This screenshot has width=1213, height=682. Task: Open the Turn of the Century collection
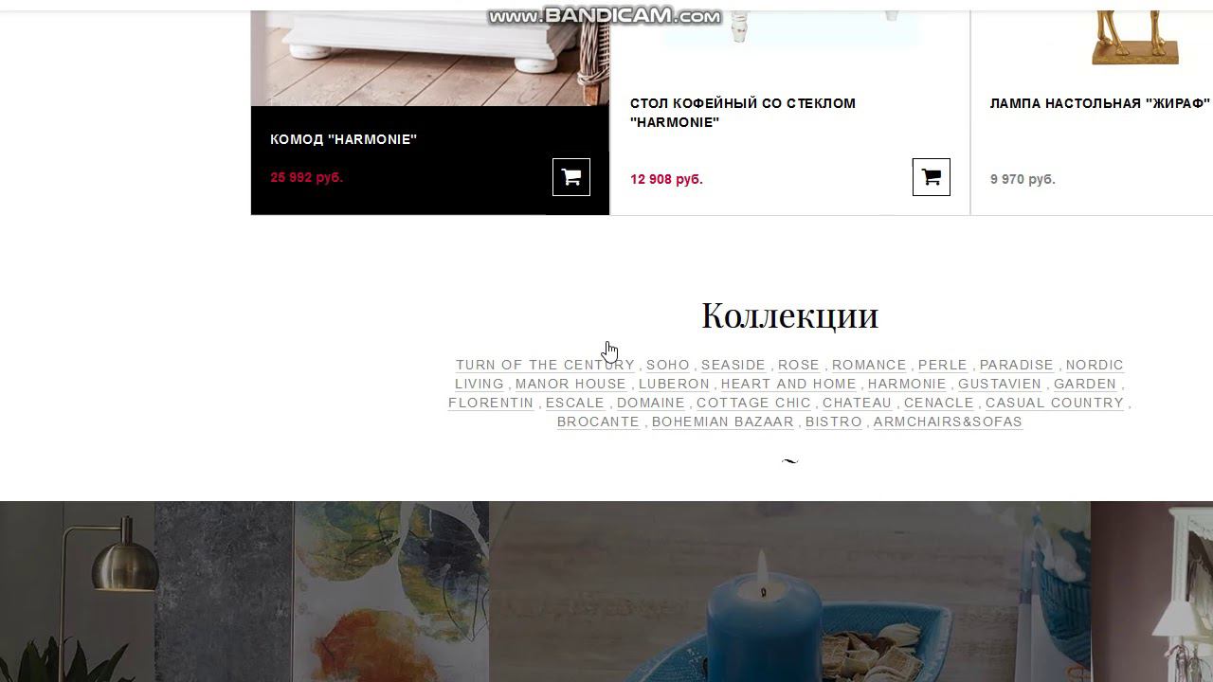click(545, 365)
